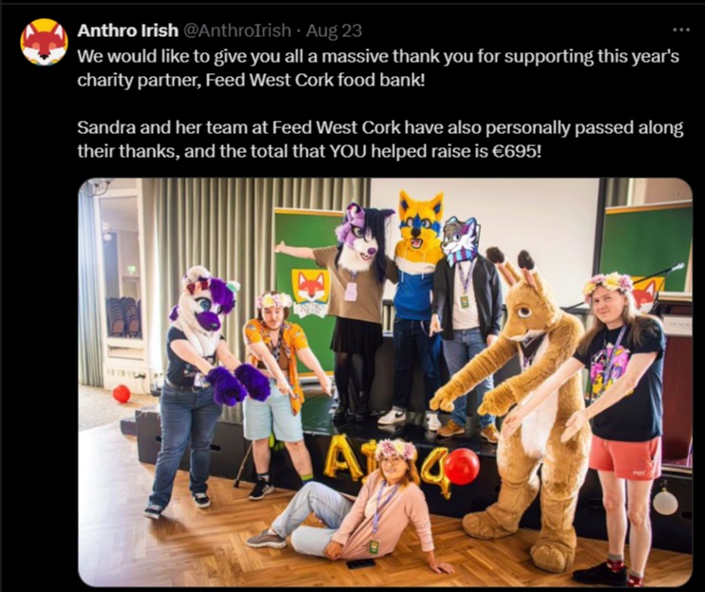
Task: Select the tan kangaroo fursuit's head
Action: tap(523, 295)
